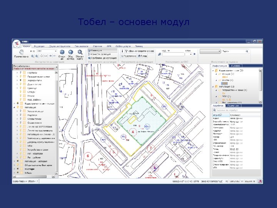Viewport: 277px width, 208px height.
Task: Click Измести селекция button
Action: pyautogui.click(x=100, y=54)
